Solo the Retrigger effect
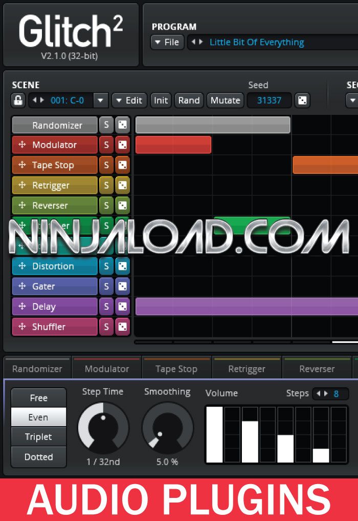The width and height of the screenshot is (358, 521). (x=106, y=185)
